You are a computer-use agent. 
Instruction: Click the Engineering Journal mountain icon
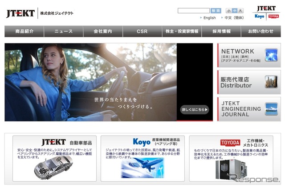click(x=271, y=109)
